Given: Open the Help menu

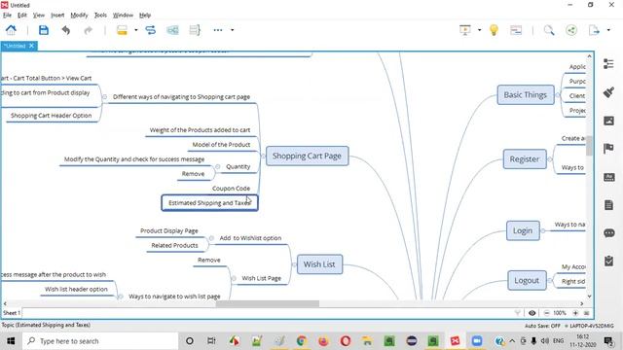Looking at the screenshot, I should click(x=145, y=16).
